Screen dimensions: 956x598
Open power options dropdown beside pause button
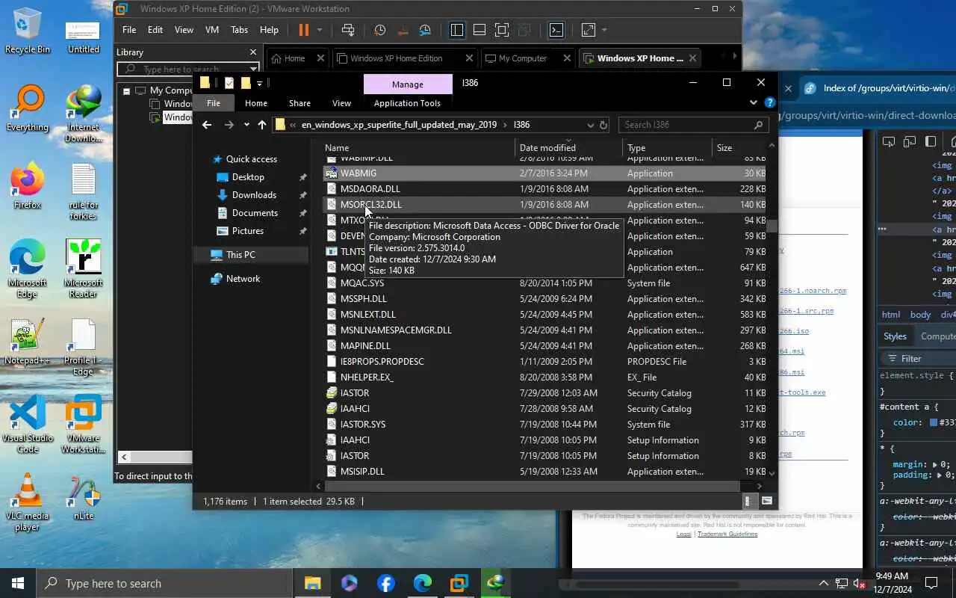point(320,30)
